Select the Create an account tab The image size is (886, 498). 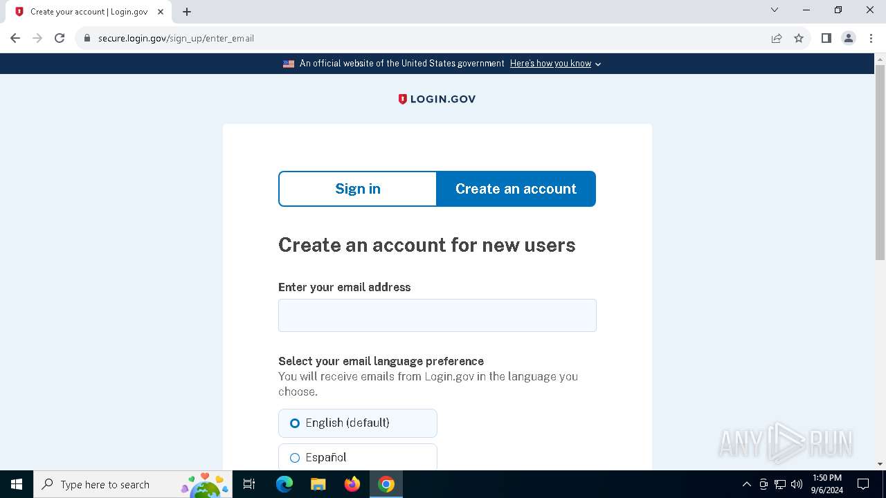tap(516, 189)
